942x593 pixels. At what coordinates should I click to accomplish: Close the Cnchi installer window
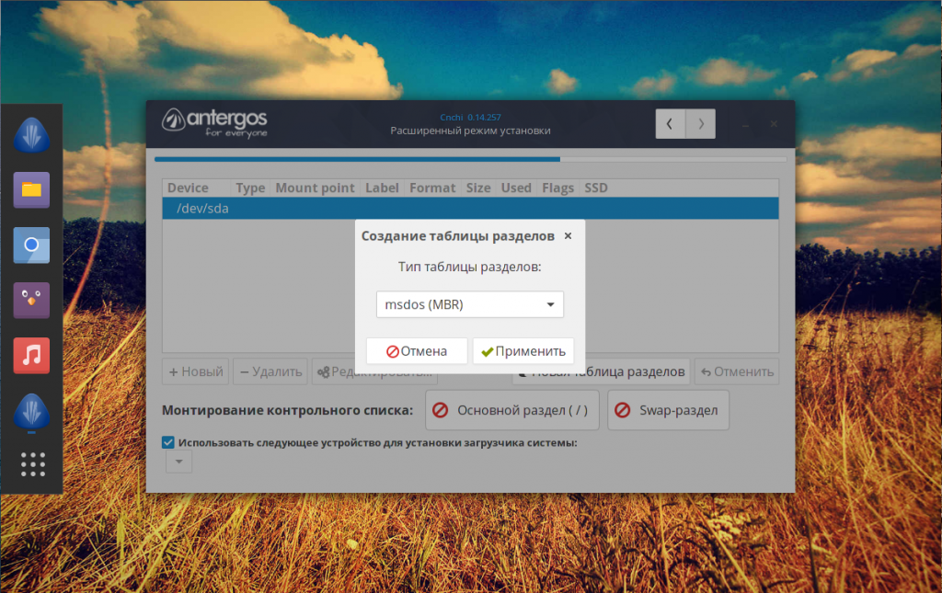(774, 124)
